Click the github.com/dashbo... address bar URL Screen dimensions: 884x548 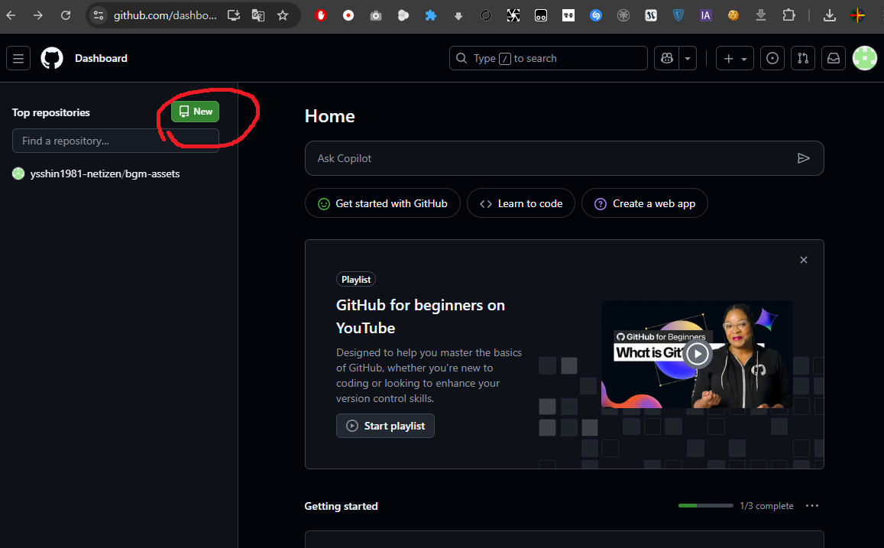coord(164,15)
